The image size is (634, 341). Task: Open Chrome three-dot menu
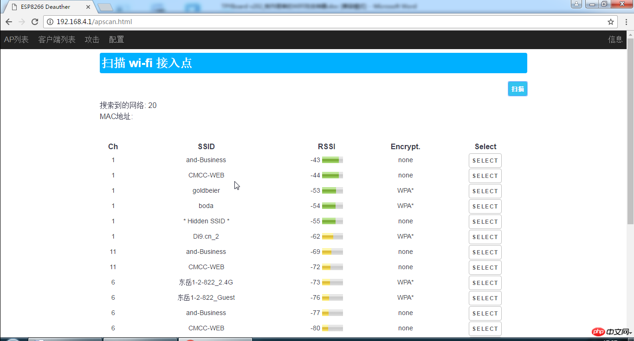[625, 22]
